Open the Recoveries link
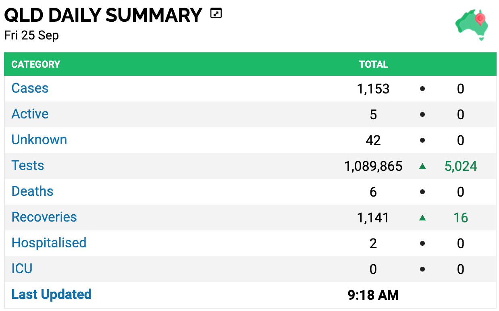This screenshot has width=499, height=311. tap(44, 217)
